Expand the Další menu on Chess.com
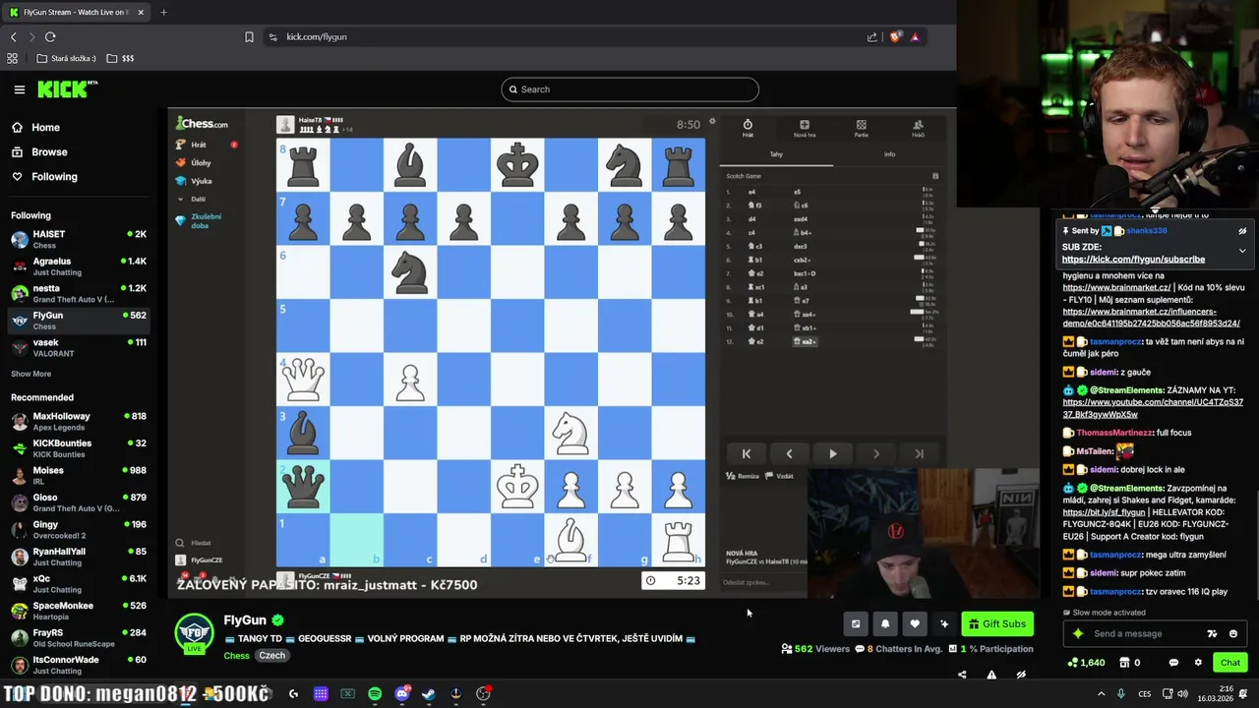This screenshot has width=1259, height=708. tap(193, 199)
